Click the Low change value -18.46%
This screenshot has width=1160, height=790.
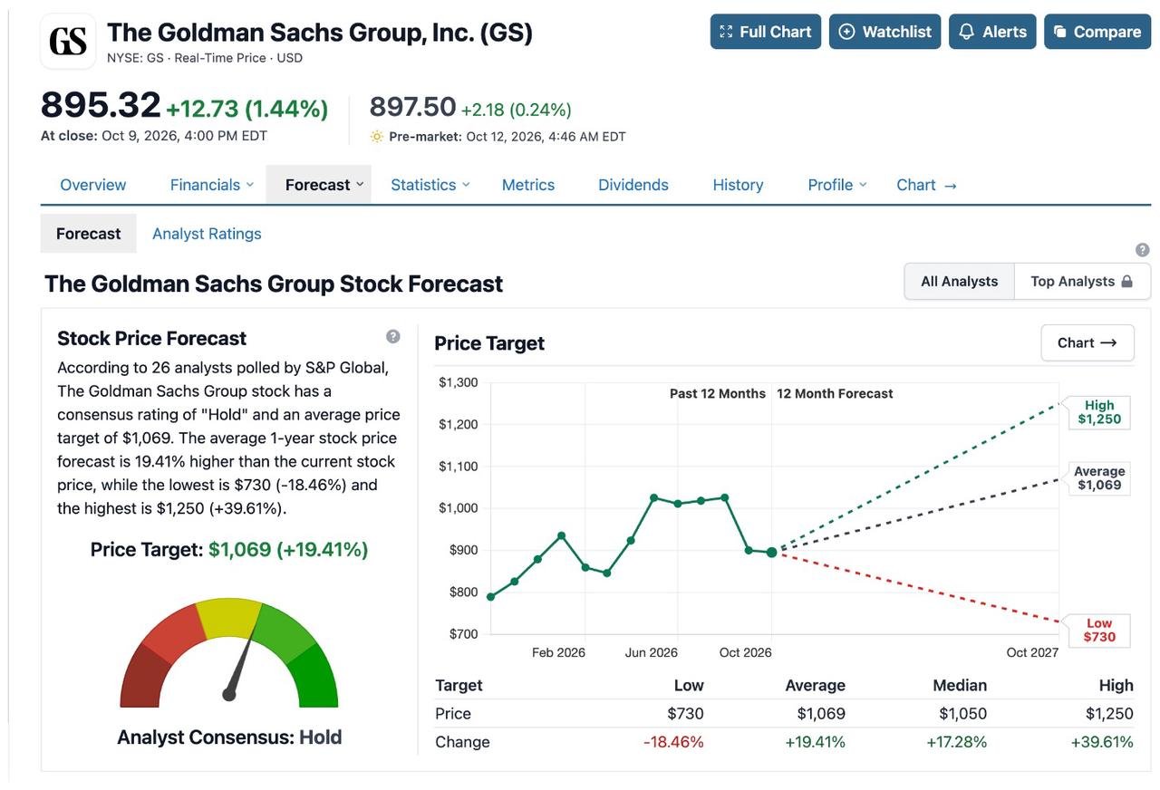point(673,742)
